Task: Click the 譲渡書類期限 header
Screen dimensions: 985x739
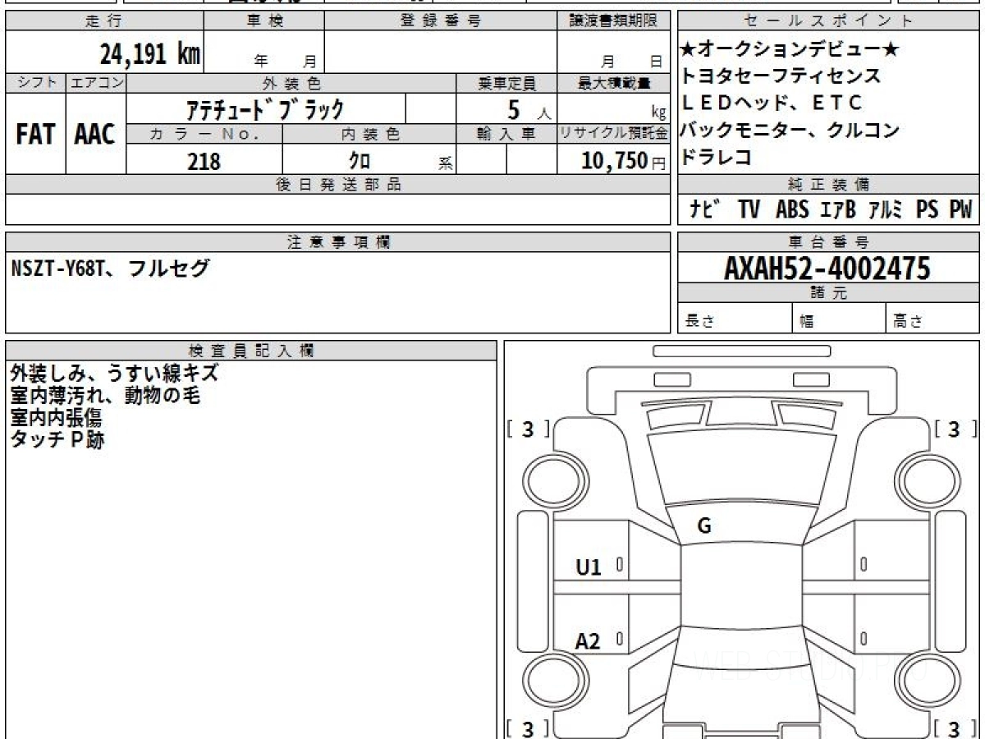Action: (x=613, y=21)
